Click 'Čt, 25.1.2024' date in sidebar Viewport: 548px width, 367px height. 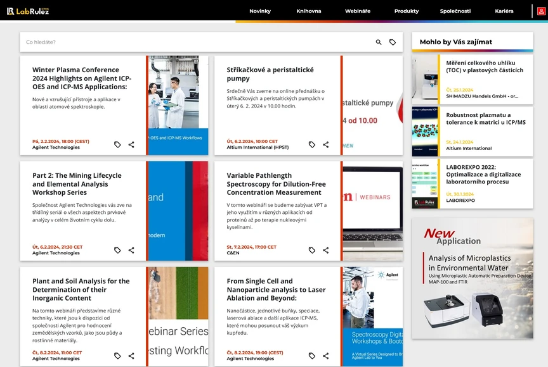(x=460, y=90)
